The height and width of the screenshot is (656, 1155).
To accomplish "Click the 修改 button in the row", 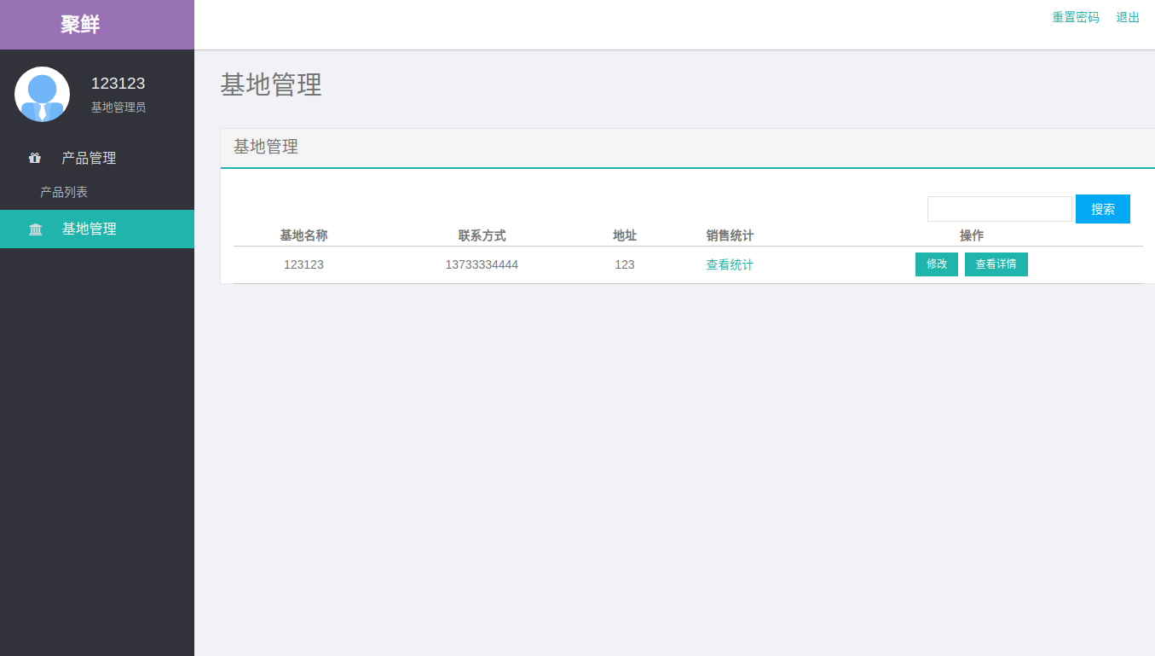I will pyautogui.click(x=936, y=264).
